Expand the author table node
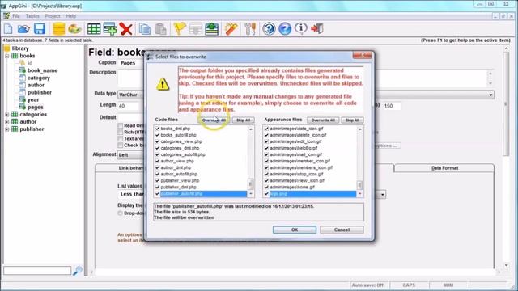 7,122
